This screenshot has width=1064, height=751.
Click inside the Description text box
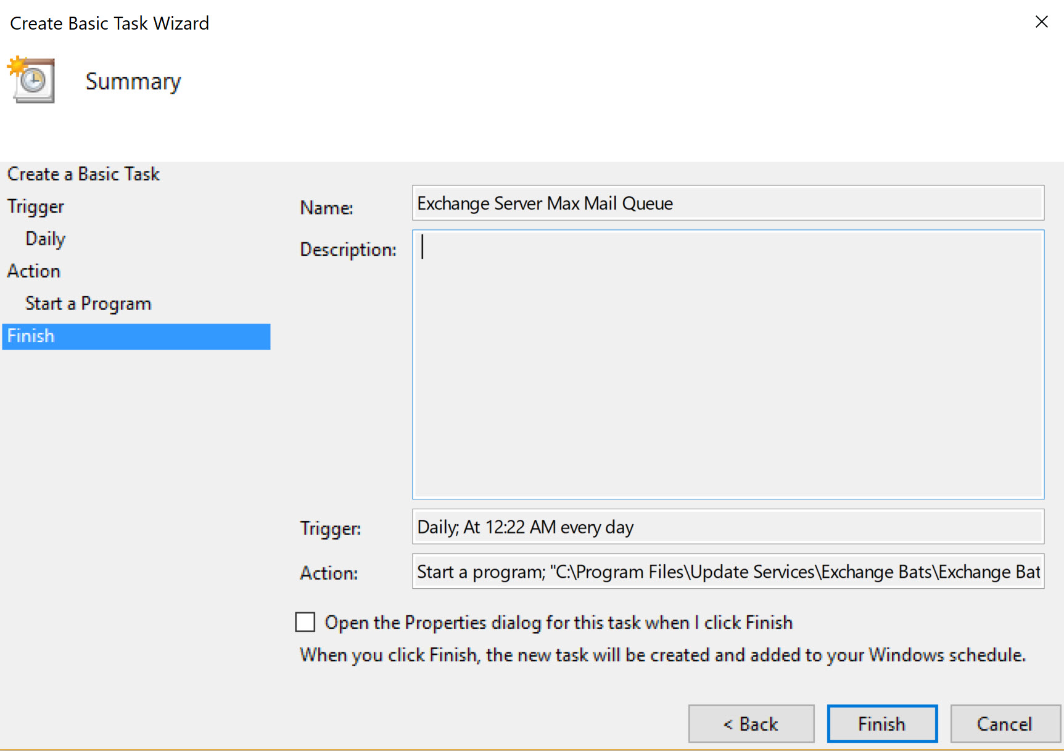[728, 364]
